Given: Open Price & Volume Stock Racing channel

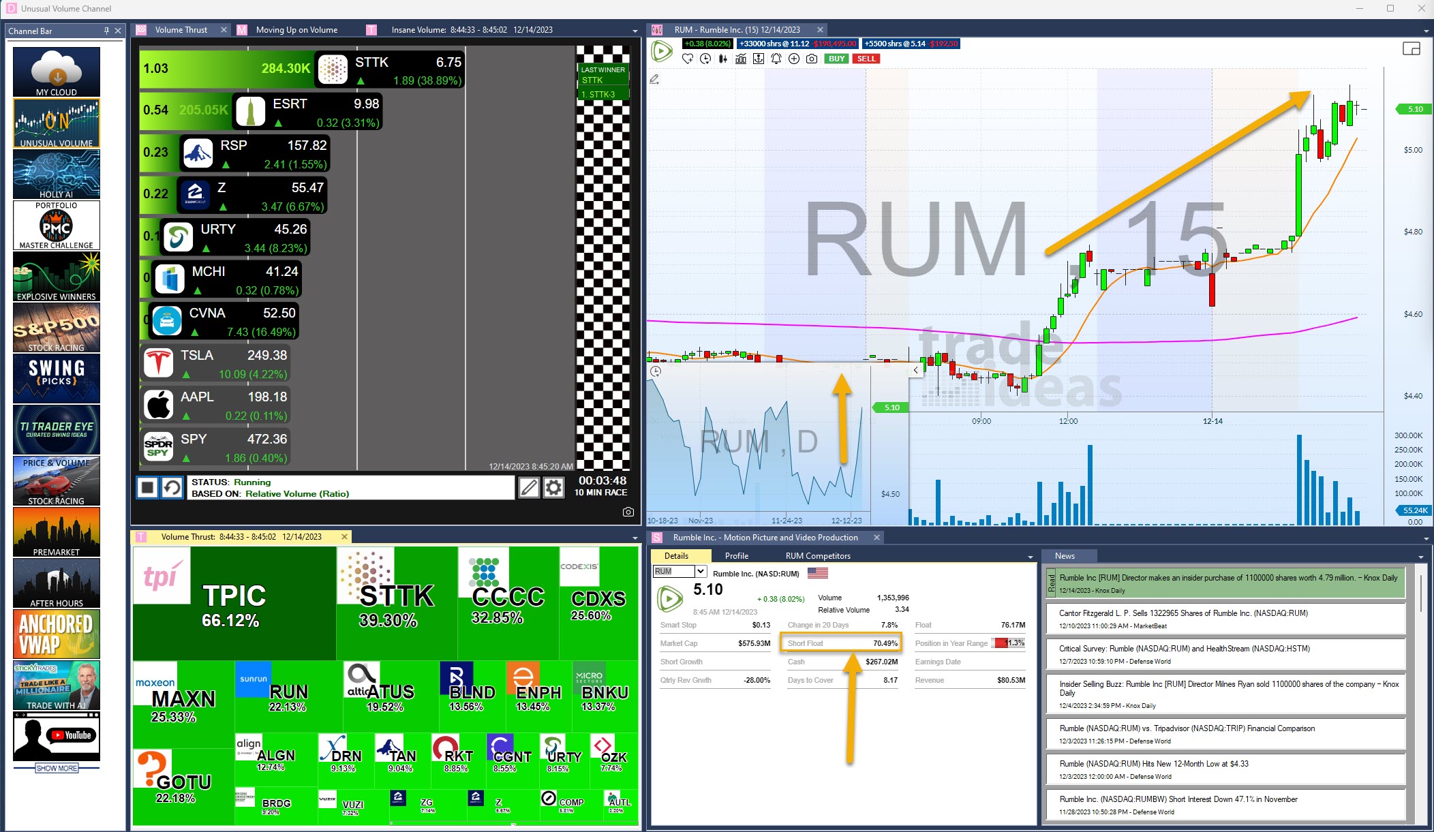Looking at the screenshot, I should 57,481.
